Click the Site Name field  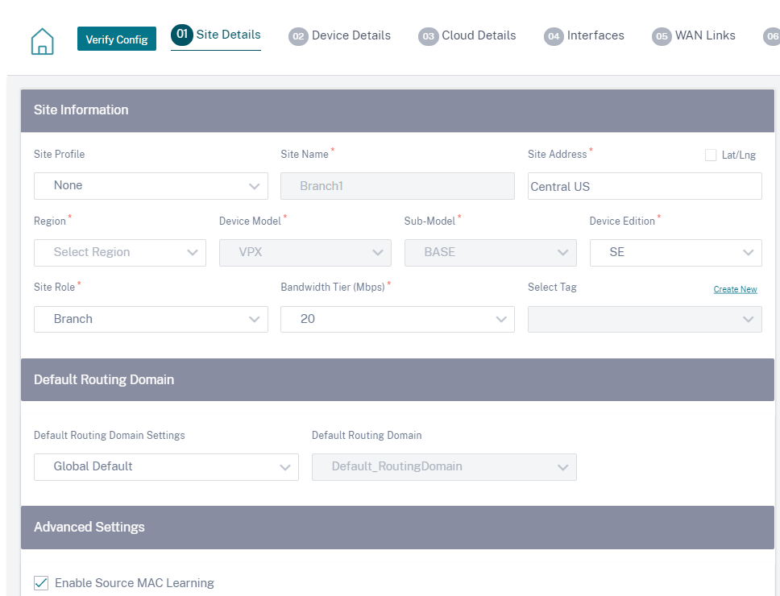click(x=397, y=186)
